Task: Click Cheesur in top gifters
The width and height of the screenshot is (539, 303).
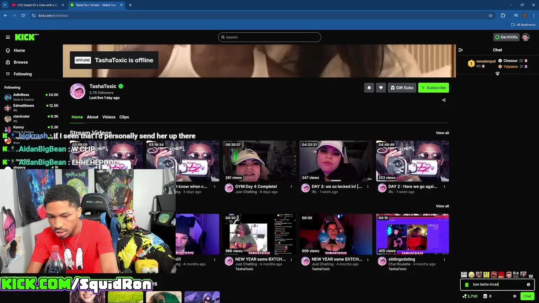Action: click(510, 61)
